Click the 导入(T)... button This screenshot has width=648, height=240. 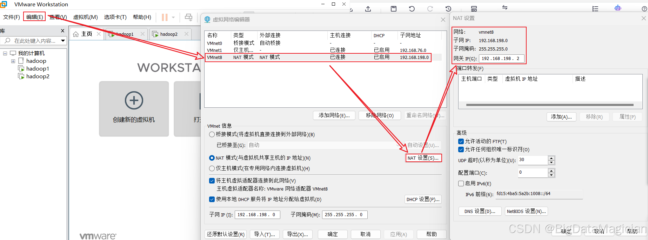[x=265, y=234]
